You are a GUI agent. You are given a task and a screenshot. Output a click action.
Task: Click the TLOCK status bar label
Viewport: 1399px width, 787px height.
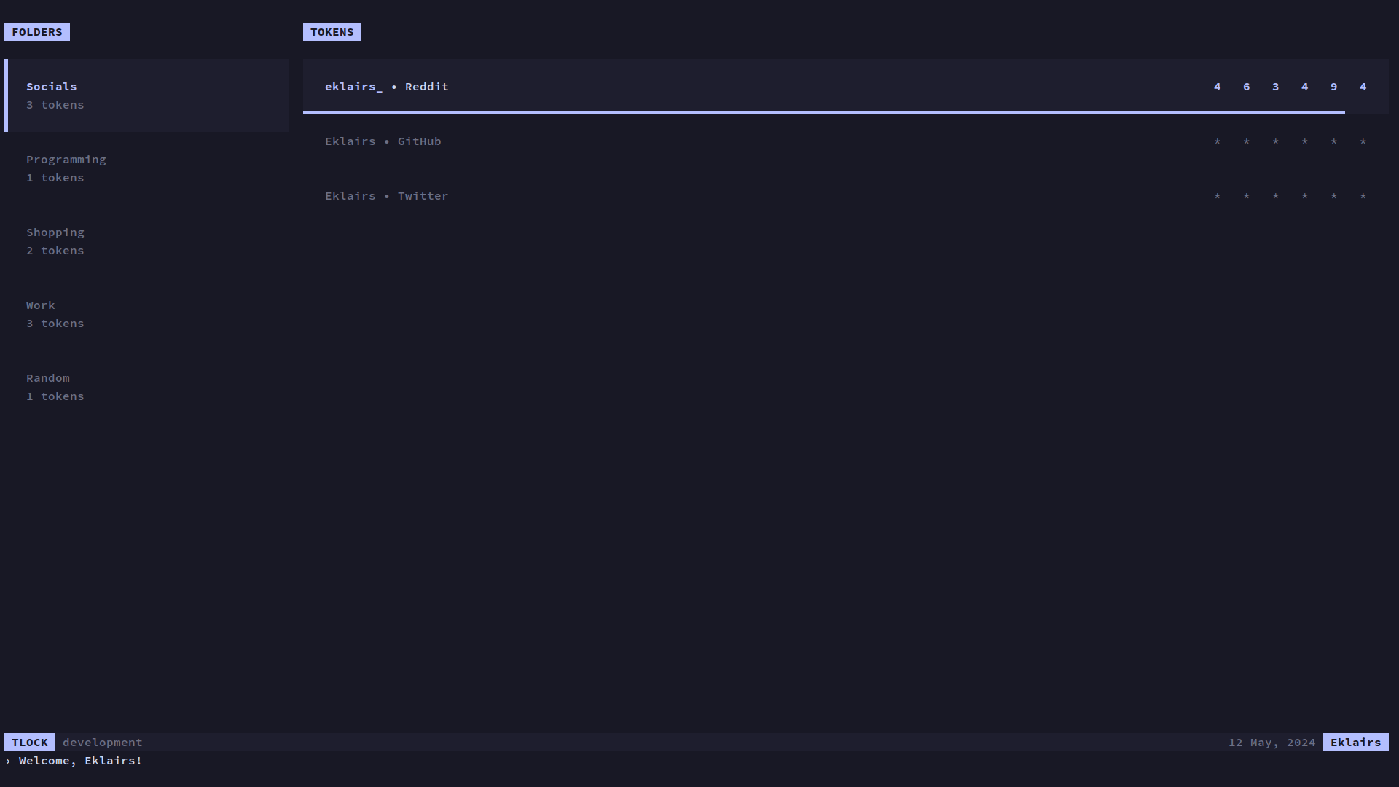(30, 742)
